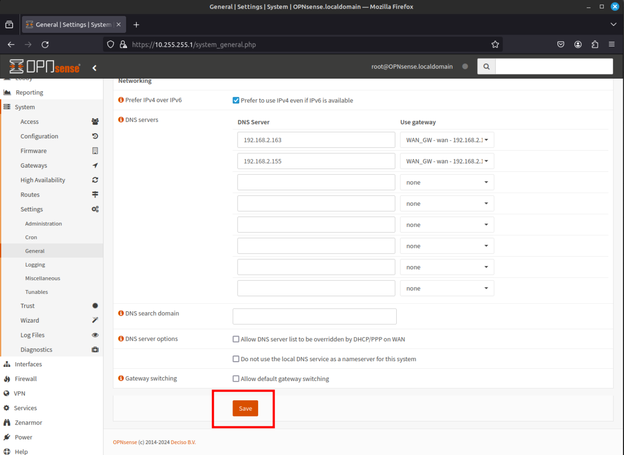The height and width of the screenshot is (455, 624).
Task: Click the info icon beside DNS server options
Action: click(x=121, y=339)
